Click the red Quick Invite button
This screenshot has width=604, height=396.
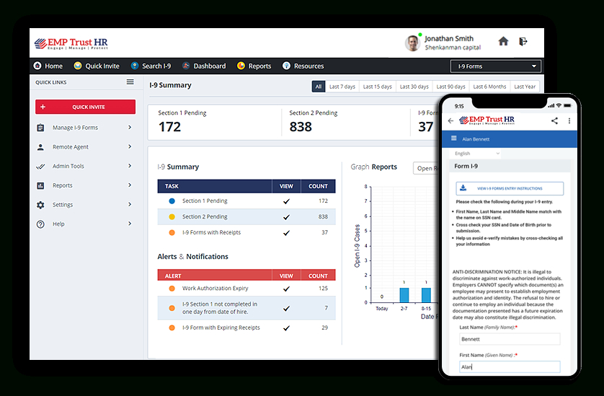(x=86, y=107)
